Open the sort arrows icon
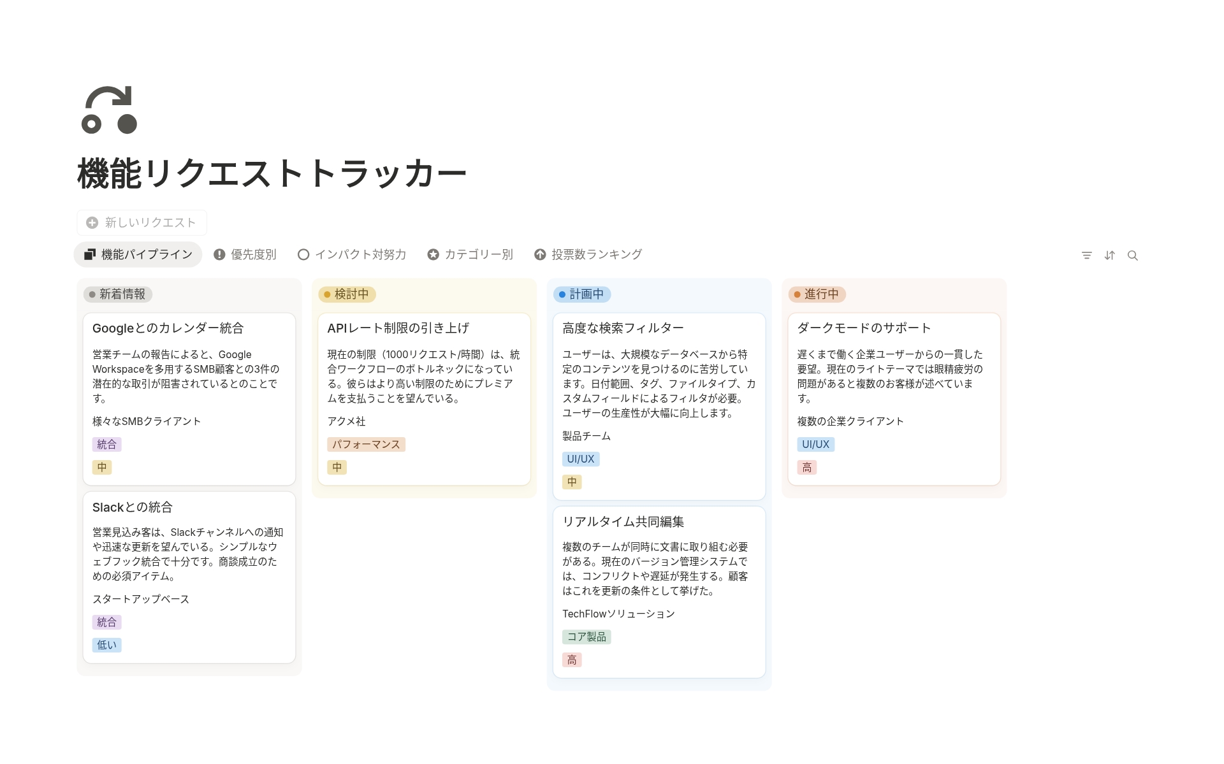This screenshot has width=1224, height=764. [1110, 255]
